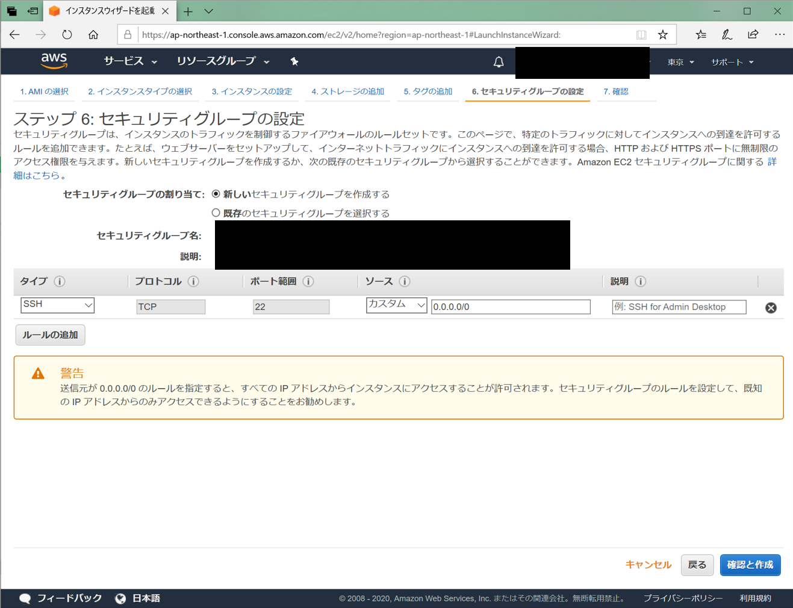
Task: Click the rule description input field
Action: (679, 307)
